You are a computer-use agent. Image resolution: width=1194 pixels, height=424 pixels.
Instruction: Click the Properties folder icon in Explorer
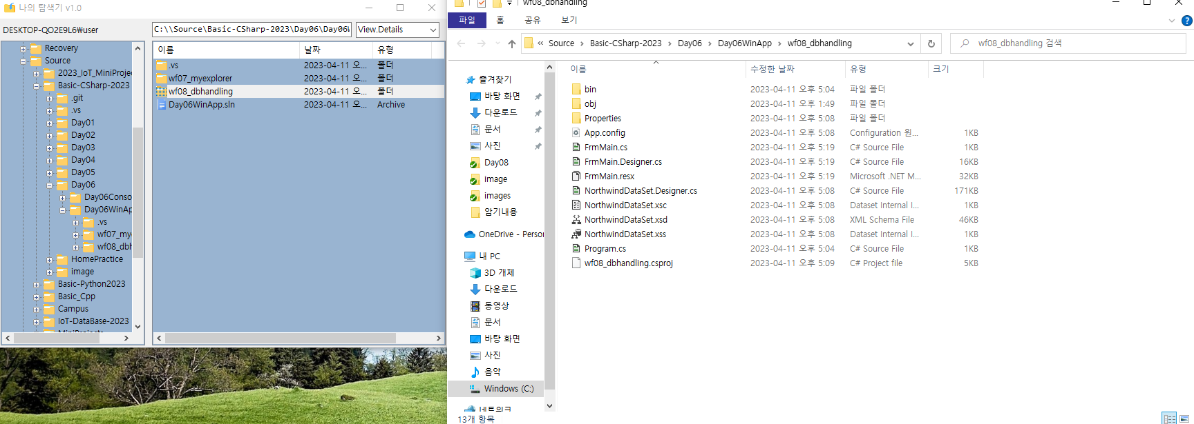pyautogui.click(x=576, y=118)
